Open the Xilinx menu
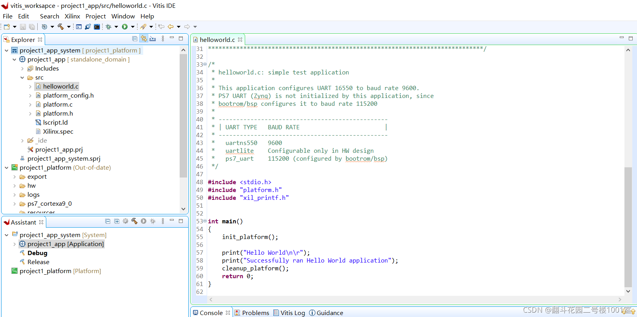 point(72,16)
